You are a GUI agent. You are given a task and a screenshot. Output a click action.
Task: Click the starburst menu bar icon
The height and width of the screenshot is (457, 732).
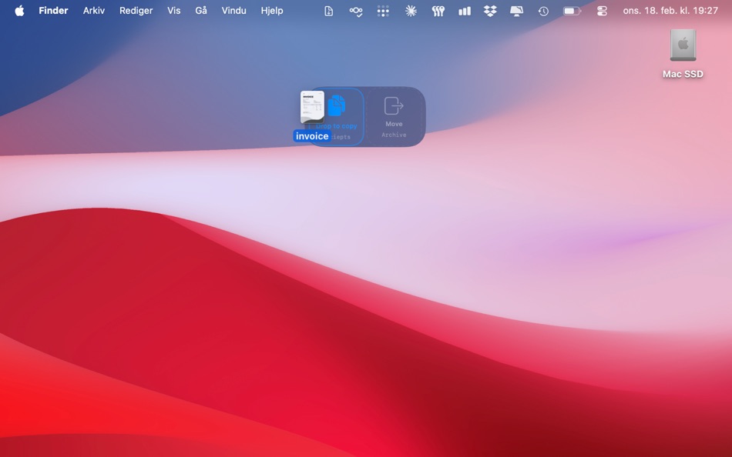411,11
